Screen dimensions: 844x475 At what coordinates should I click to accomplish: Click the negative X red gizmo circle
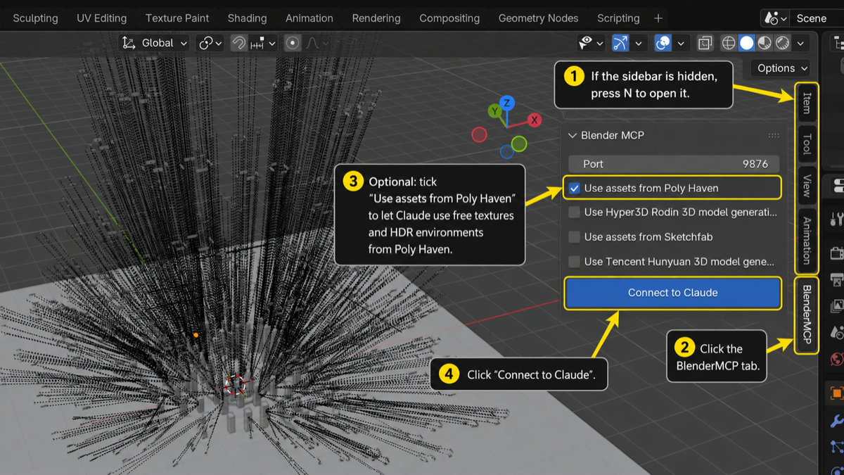coord(480,134)
